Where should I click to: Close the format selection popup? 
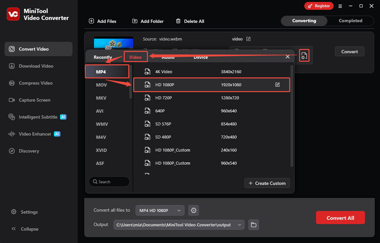point(288,57)
